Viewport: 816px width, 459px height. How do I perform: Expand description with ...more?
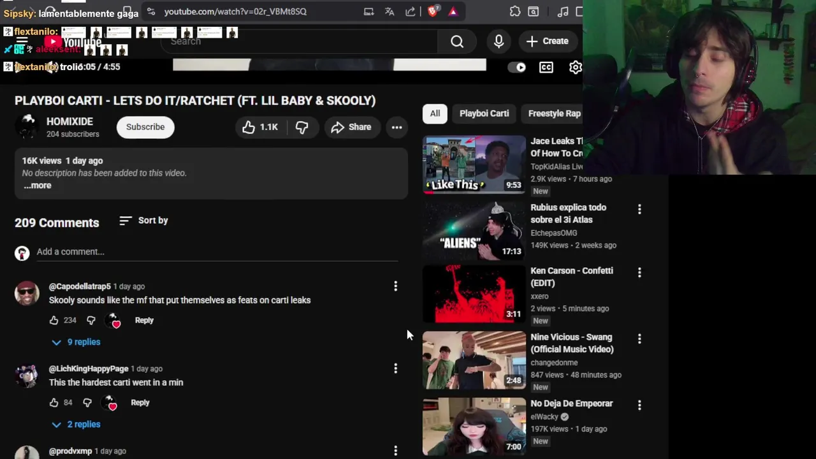38,186
